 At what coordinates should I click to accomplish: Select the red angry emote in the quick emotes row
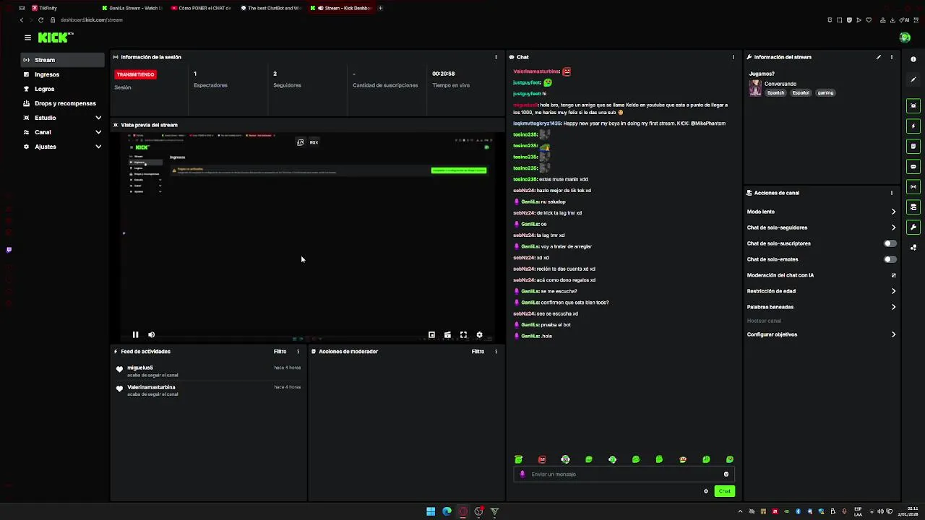click(542, 459)
